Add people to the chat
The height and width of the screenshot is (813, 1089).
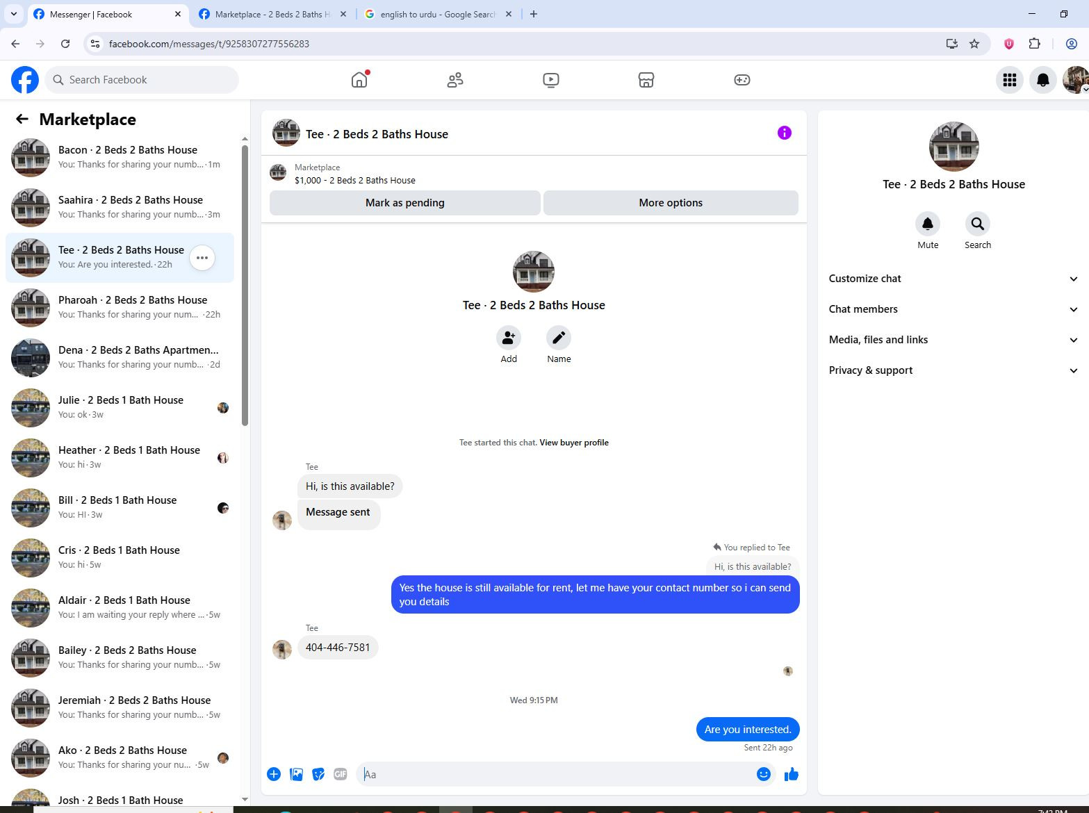click(509, 338)
